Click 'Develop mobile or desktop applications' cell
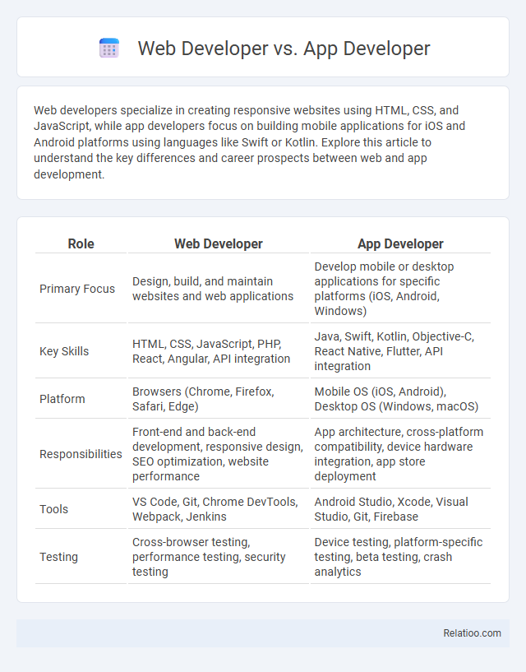The width and height of the screenshot is (526, 672). tap(400, 289)
